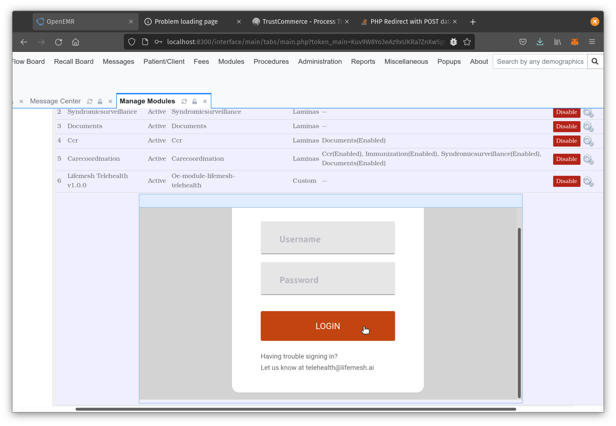Open the browser hamburger menu
The image size is (616, 426).
tap(592, 42)
